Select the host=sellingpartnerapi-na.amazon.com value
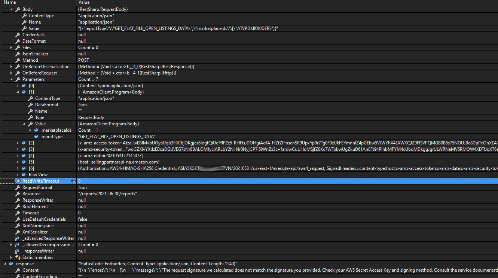 point(119,162)
